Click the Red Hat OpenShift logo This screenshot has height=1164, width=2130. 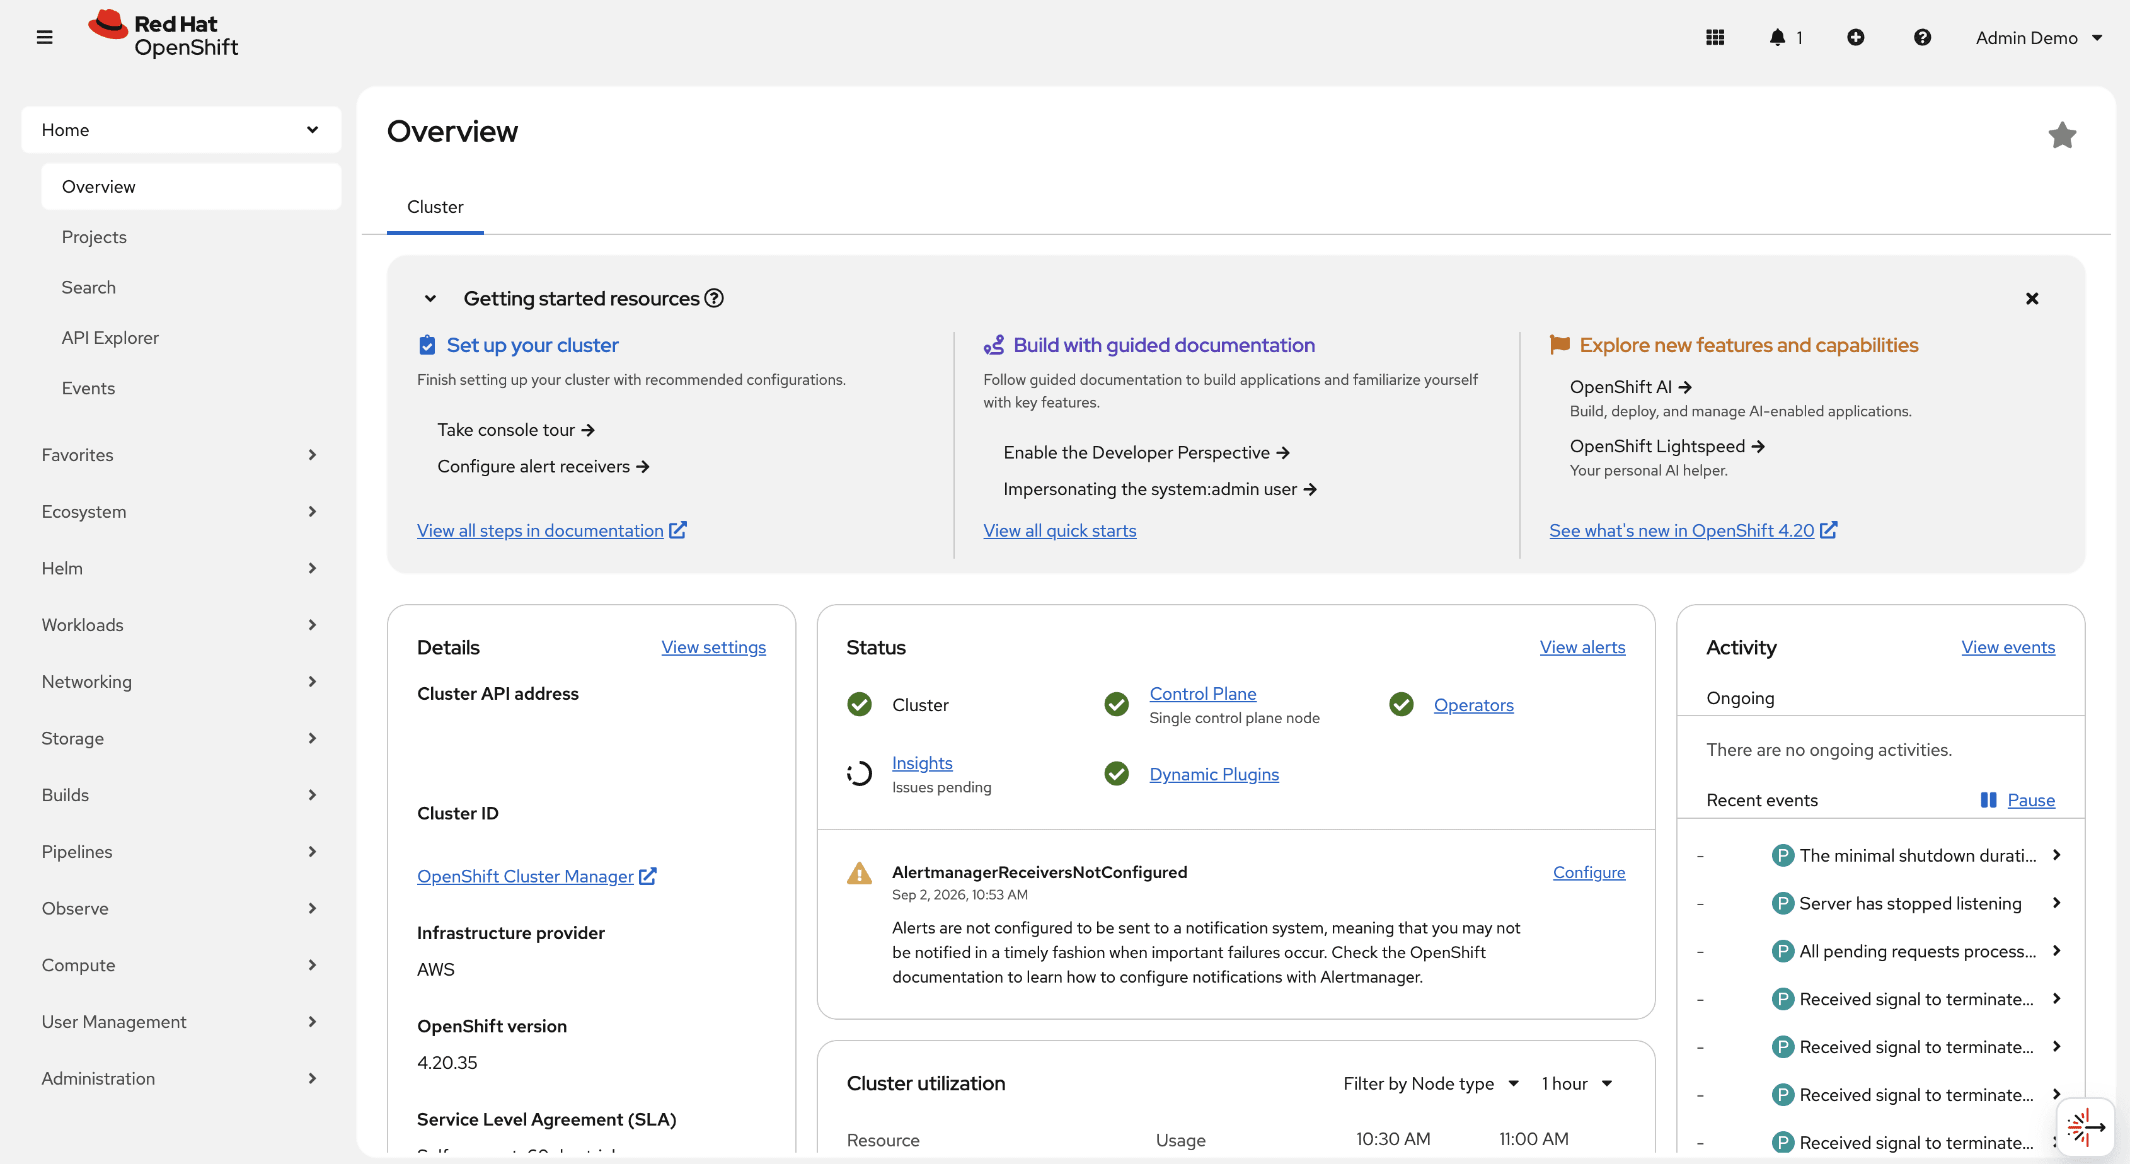(163, 34)
